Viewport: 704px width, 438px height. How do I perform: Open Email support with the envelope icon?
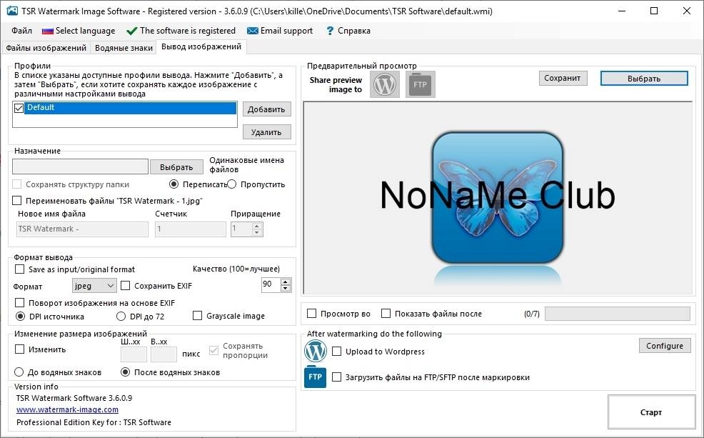pos(280,31)
